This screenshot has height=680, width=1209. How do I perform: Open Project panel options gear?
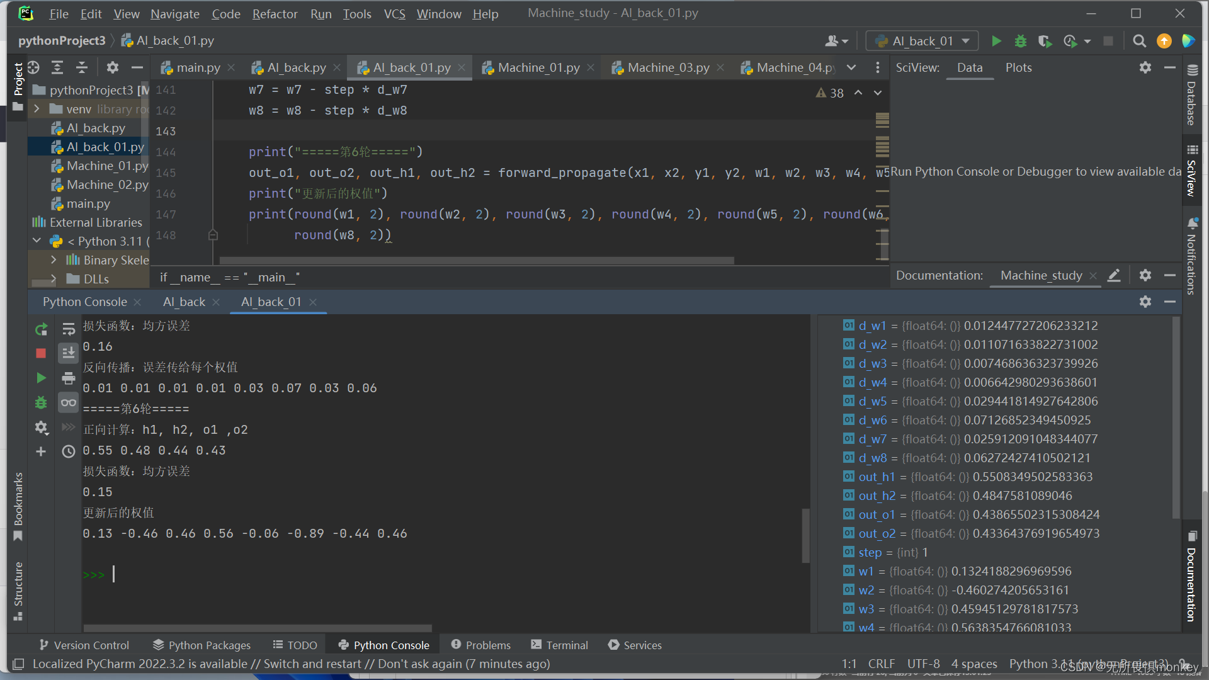point(113,67)
